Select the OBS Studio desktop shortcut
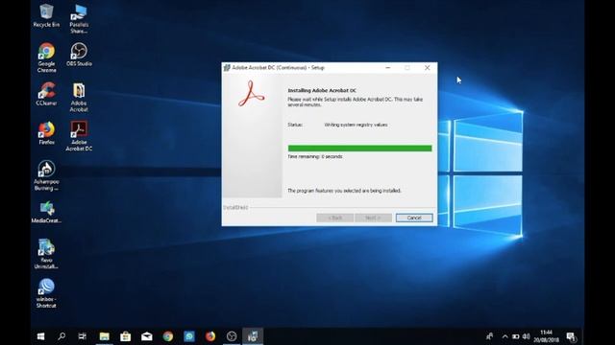The width and height of the screenshot is (615, 345). [79, 55]
